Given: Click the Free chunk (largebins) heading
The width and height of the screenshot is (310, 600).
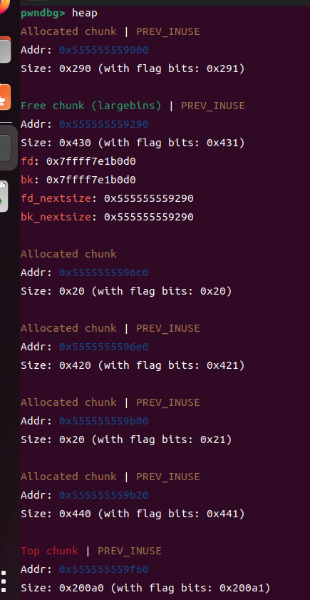Looking at the screenshot, I should tap(91, 106).
